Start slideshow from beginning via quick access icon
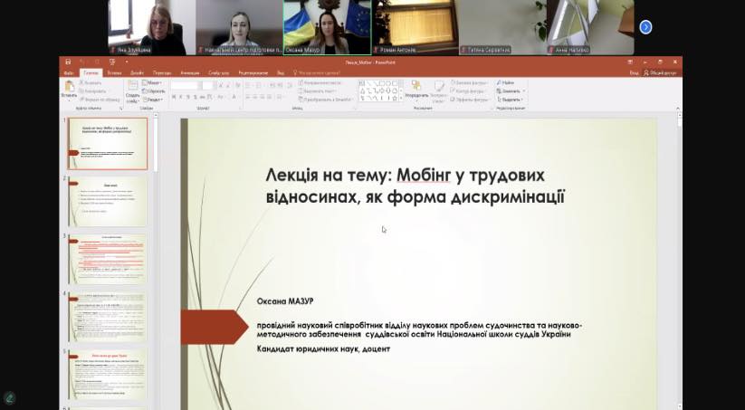The image size is (745, 410). (x=112, y=62)
